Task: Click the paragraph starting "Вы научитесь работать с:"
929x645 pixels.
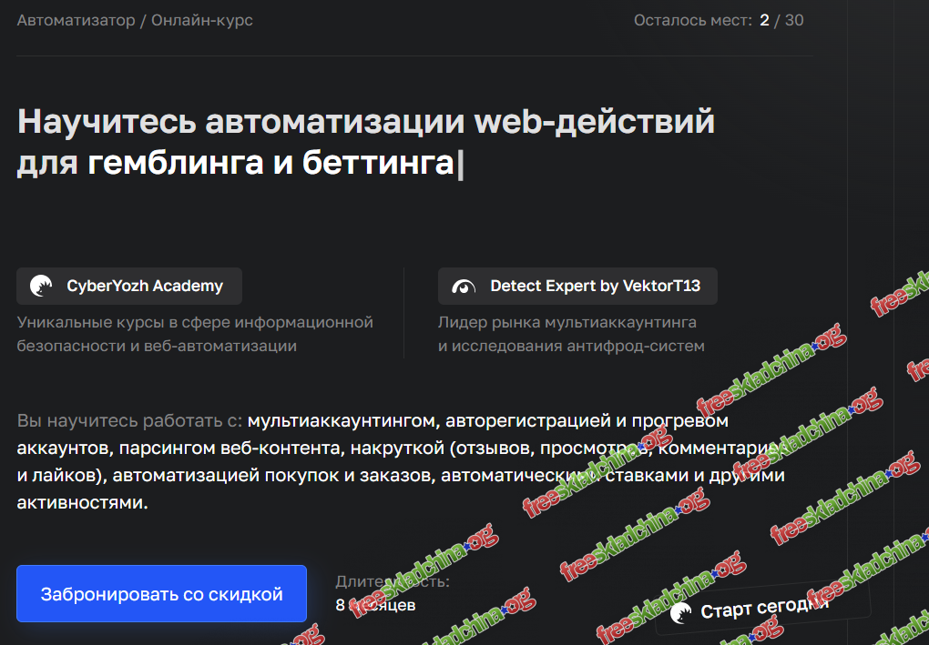Action: coord(401,461)
